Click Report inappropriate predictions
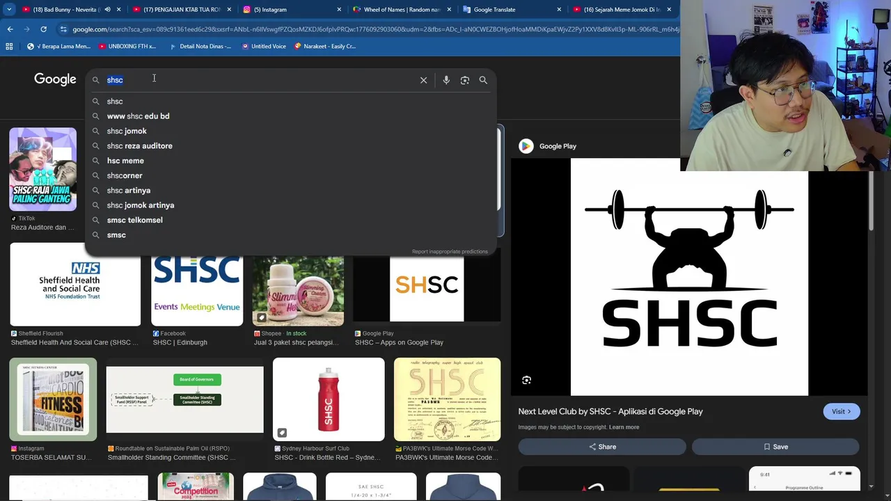Screen dimensions: 891x501 [450, 252]
